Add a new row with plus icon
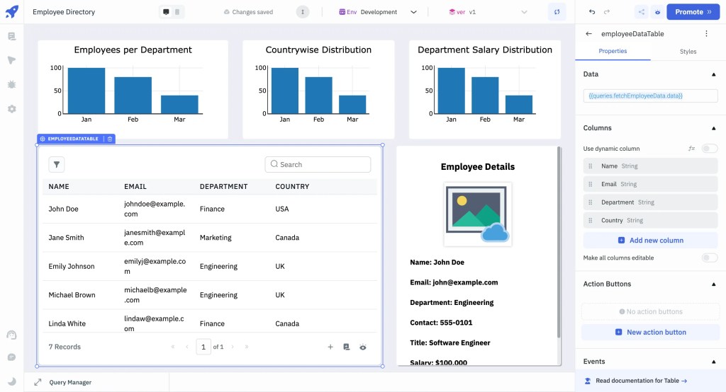Image resolution: width=726 pixels, height=392 pixels. (x=330, y=347)
